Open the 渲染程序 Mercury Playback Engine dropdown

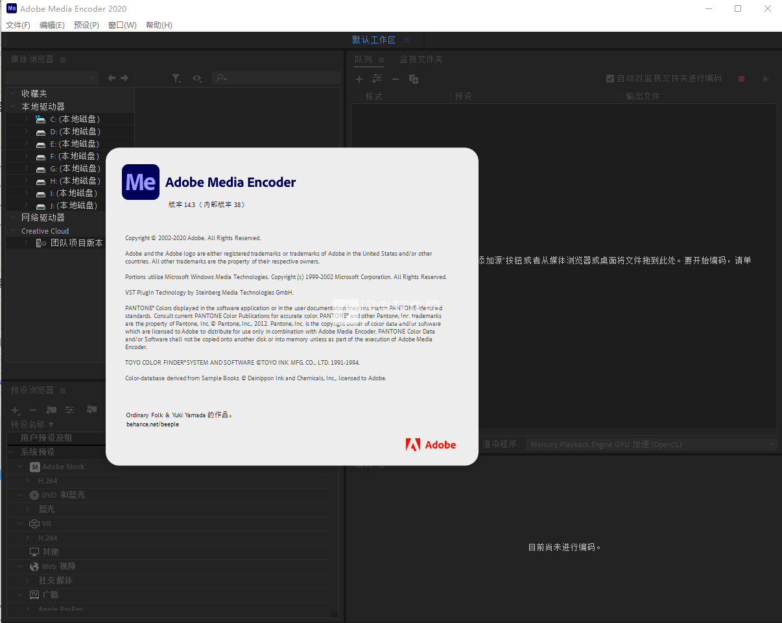click(651, 445)
